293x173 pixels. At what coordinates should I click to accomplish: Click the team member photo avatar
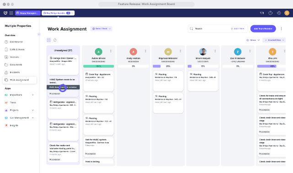(203, 52)
